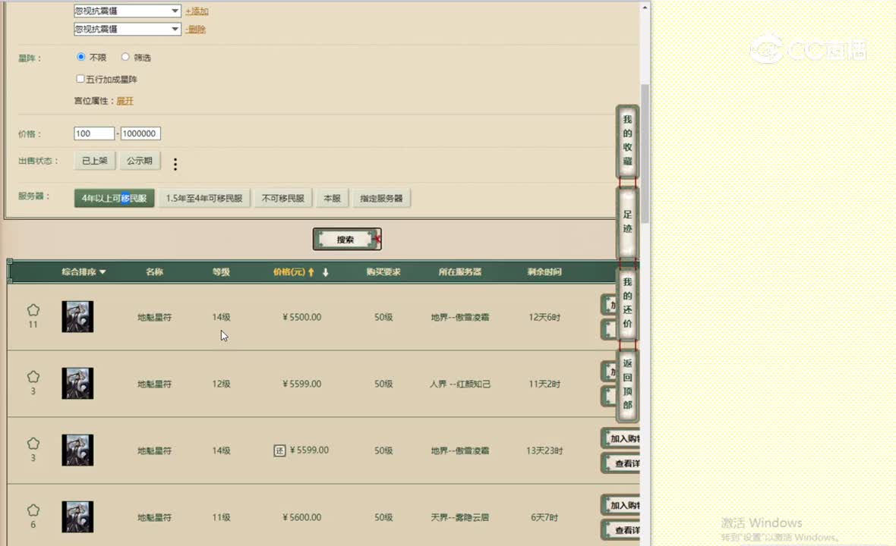Click server cell 天界--雾隐云居

pos(460,517)
